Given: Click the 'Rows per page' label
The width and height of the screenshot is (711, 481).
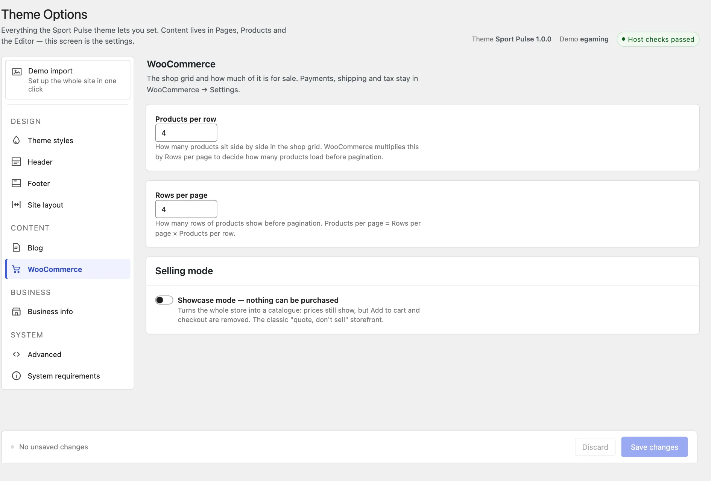Looking at the screenshot, I should click(181, 195).
